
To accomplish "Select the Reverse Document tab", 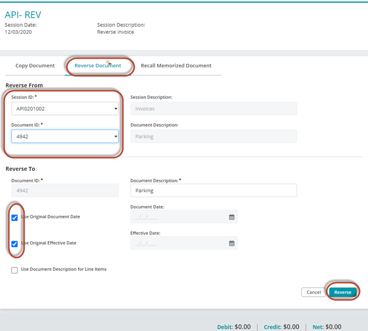I will tap(98, 66).
